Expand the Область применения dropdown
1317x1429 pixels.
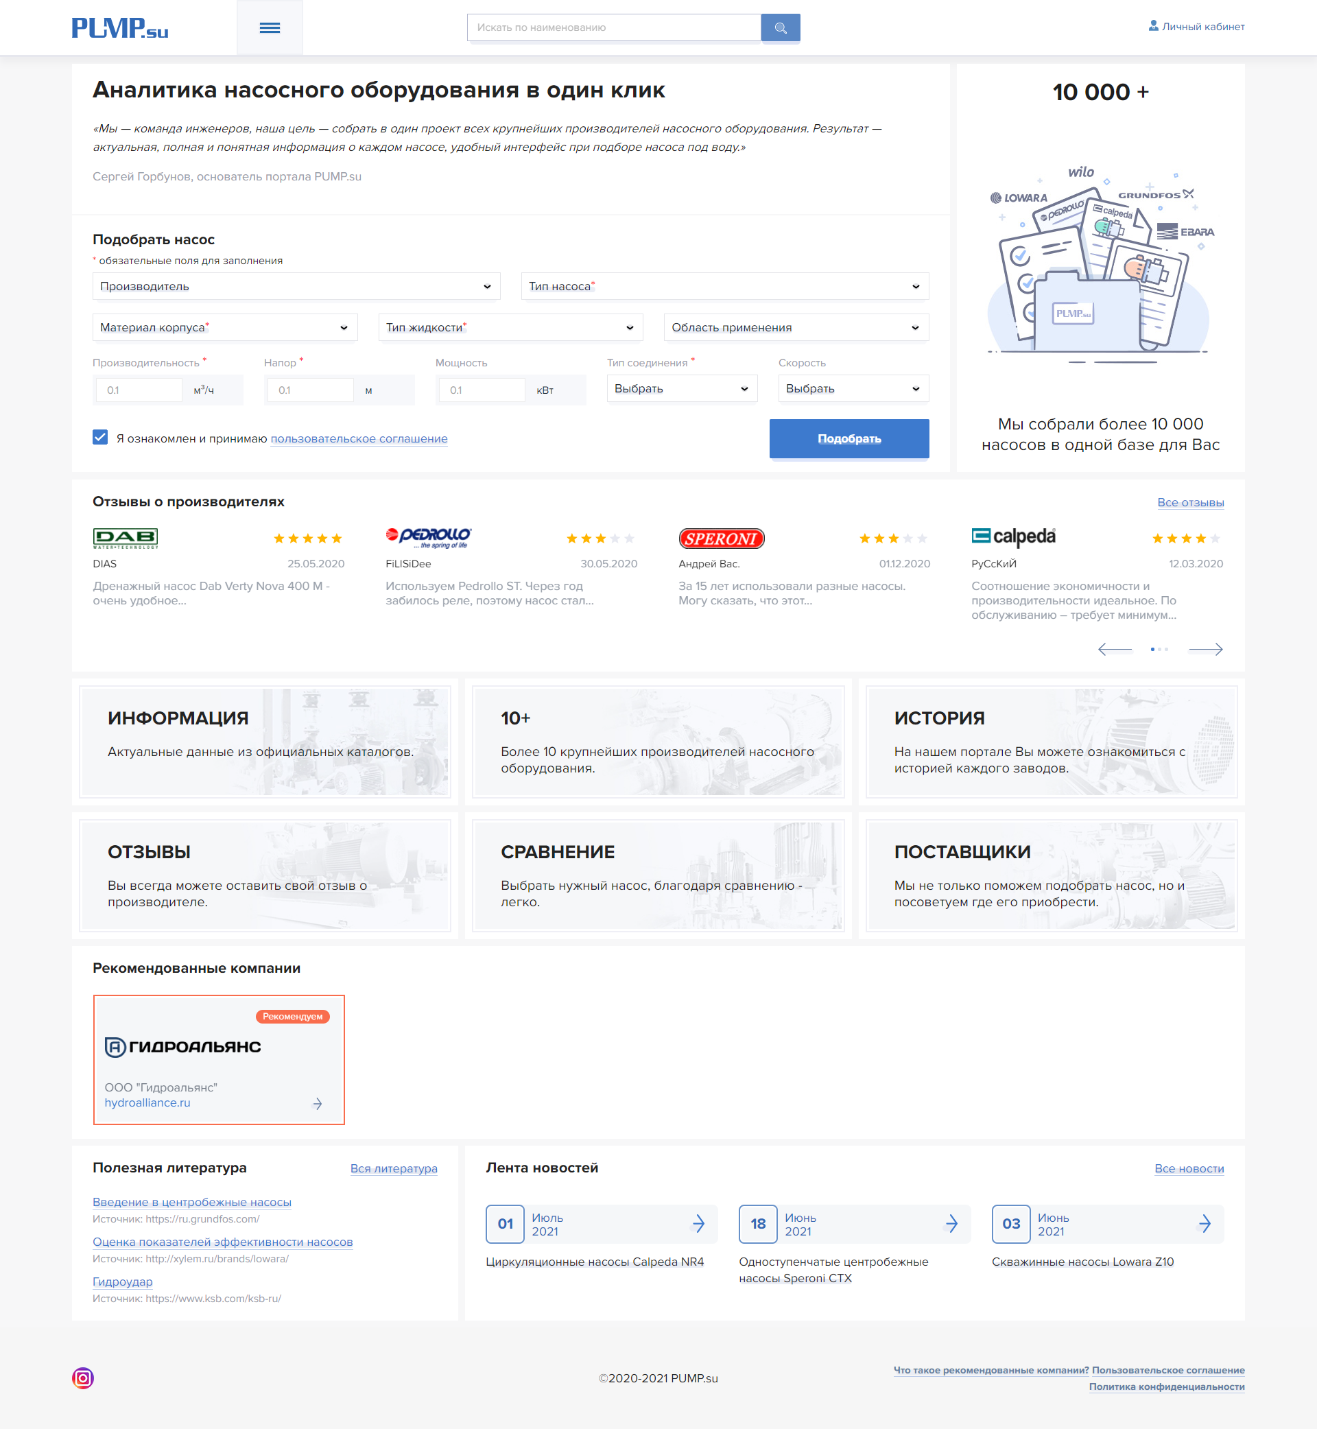(795, 327)
